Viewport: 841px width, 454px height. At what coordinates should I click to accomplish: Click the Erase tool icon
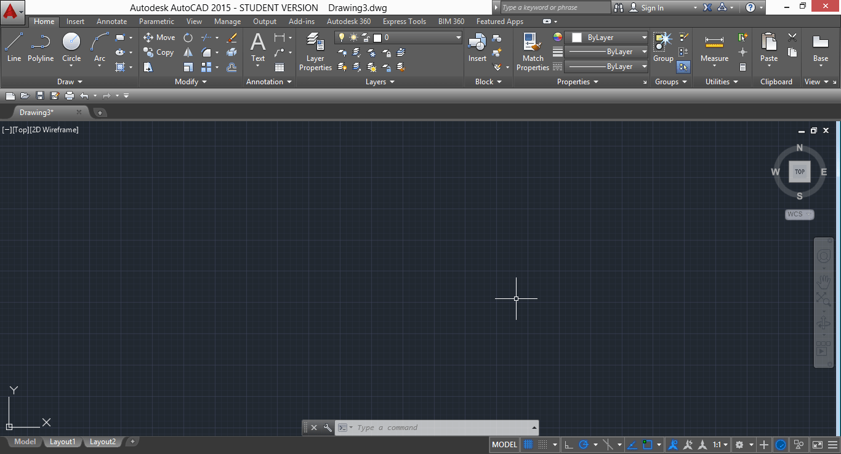coord(231,38)
